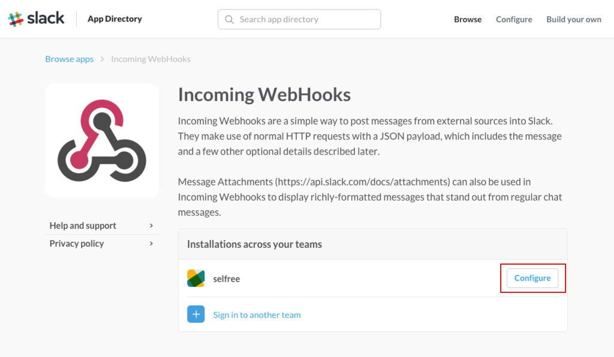Focus the Search app directory field
The width and height of the screenshot is (614, 357).
pyautogui.click(x=299, y=19)
